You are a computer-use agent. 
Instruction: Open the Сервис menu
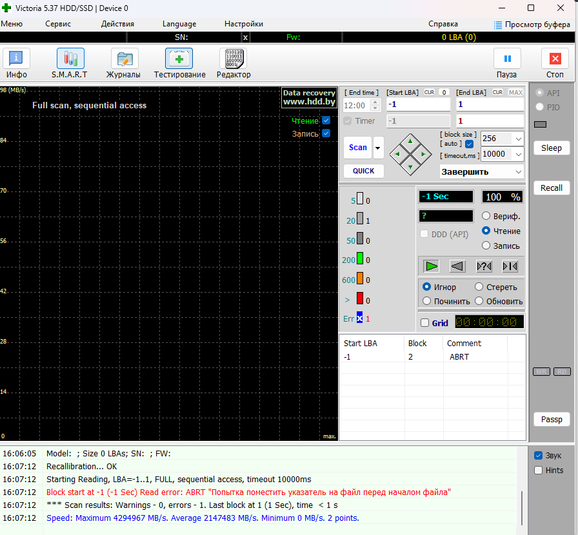tap(58, 24)
